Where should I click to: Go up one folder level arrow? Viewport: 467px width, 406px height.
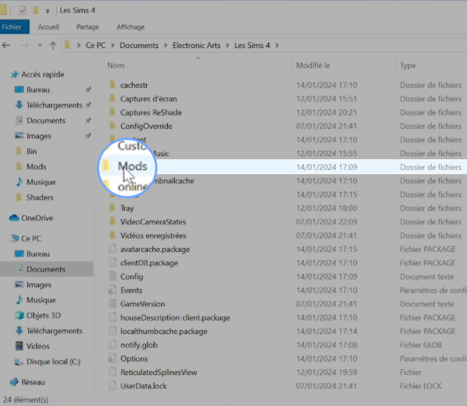pos(53,45)
